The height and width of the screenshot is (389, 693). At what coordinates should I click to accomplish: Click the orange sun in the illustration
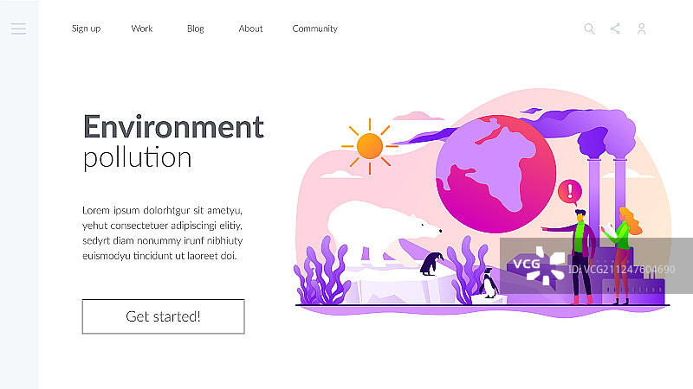pyautogui.click(x=370, y=146)
